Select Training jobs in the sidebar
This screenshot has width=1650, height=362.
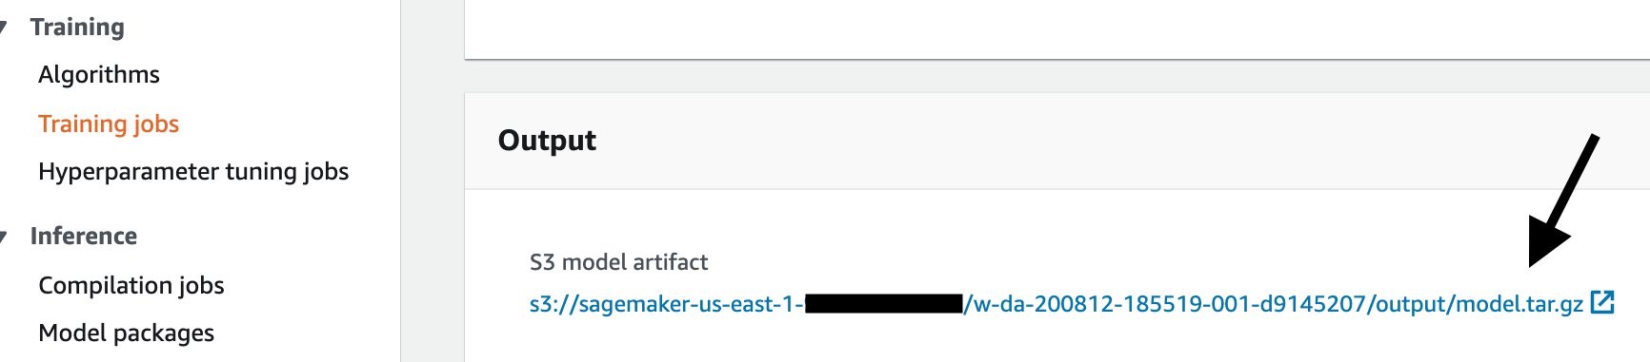tap(109, 124)
